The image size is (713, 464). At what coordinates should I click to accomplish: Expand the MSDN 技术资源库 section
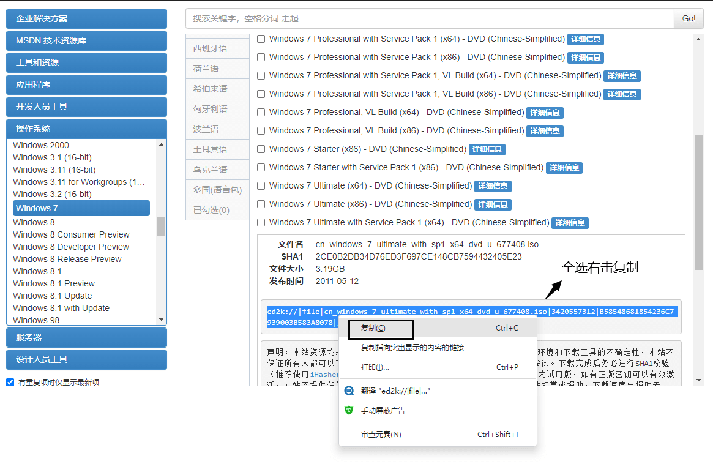(86, 40)
